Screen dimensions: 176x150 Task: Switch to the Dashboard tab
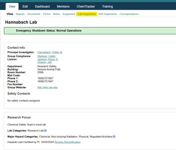[x=42, y=6]
